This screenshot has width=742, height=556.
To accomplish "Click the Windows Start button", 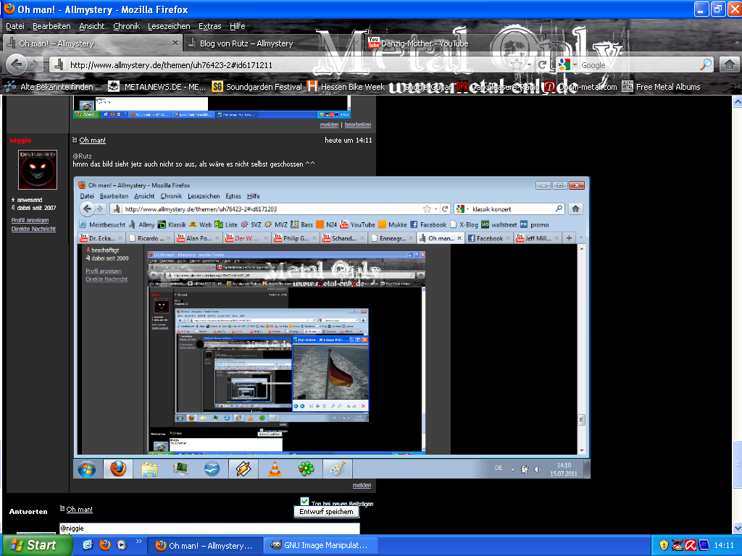I will [x=37, y=545].
